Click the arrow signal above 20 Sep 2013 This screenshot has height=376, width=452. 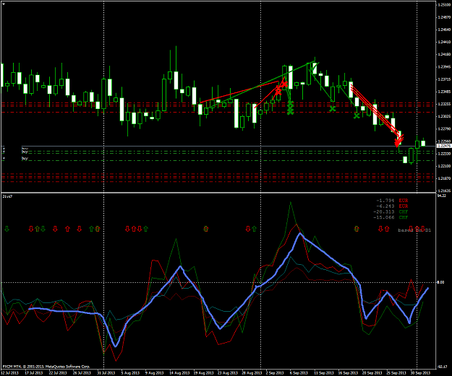click(x=357, y=229)
